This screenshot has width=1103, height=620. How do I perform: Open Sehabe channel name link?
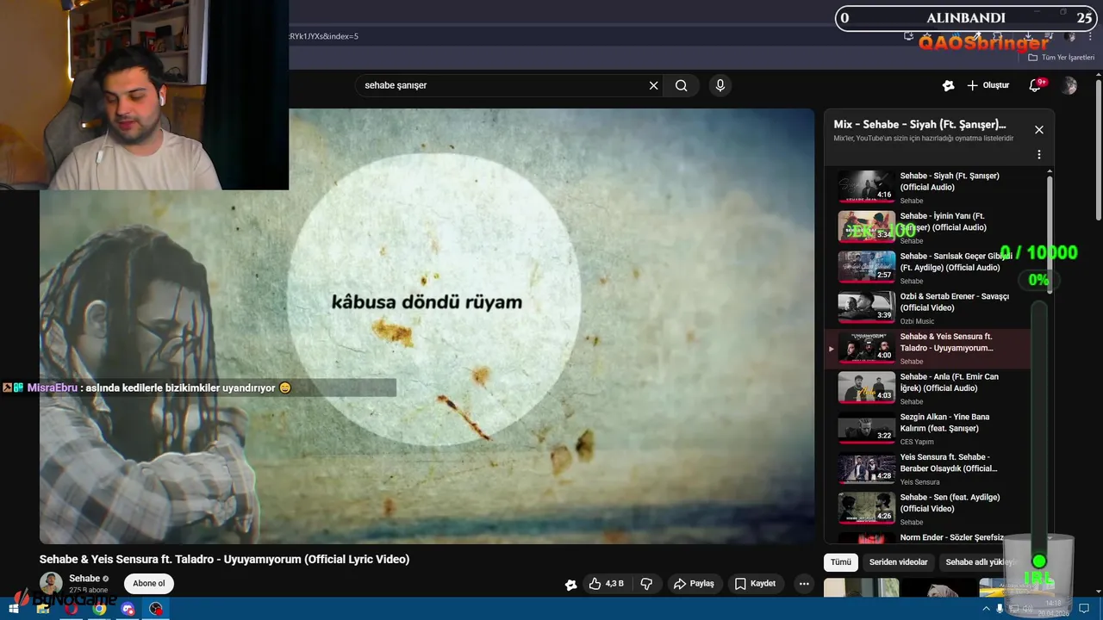click(x=84, y=579)
